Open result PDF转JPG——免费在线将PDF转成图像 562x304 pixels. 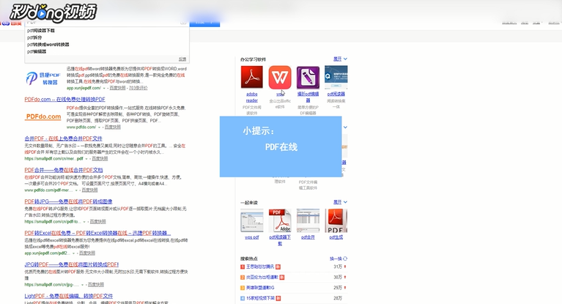pyautogui.click(x=68, y=201)
